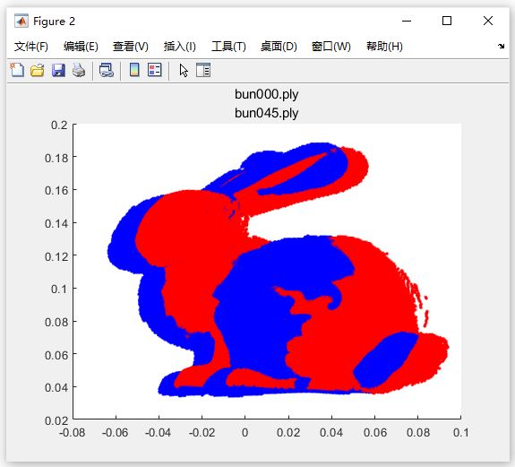Click the y-axis tick label 0.2
Screen dimensions: 515x467
coord(59,125)
